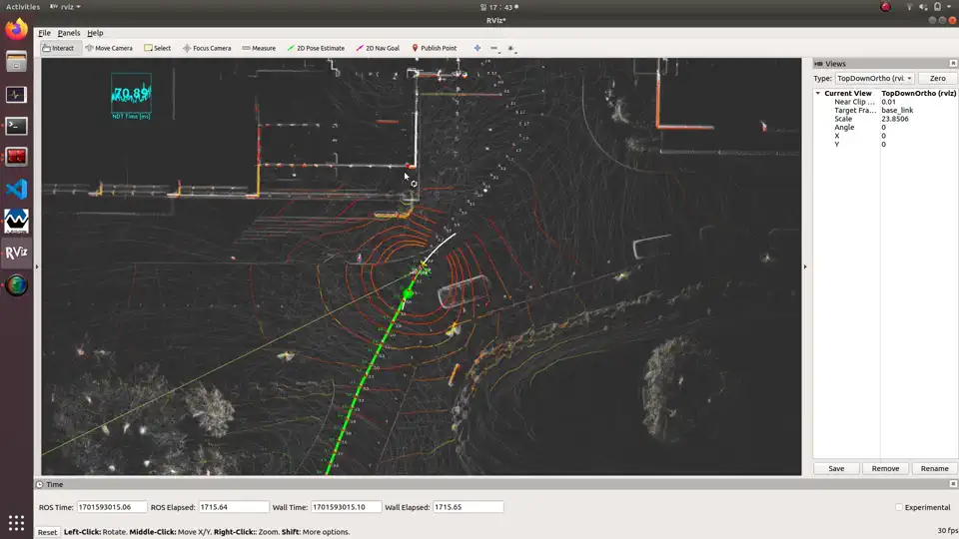Click the red recording indicator in top bar
The width and height of the screenshot is (959, 539).
(x=885, y=7)
